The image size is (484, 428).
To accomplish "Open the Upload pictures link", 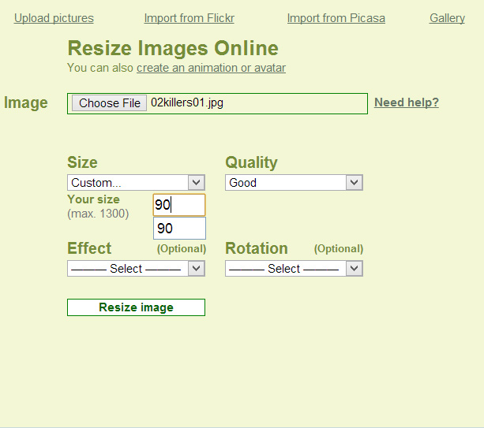I will point(54,18).
